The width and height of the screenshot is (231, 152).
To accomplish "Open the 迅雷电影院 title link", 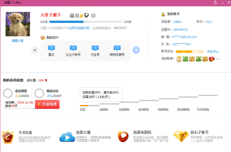I will click(x=142, y=132).
